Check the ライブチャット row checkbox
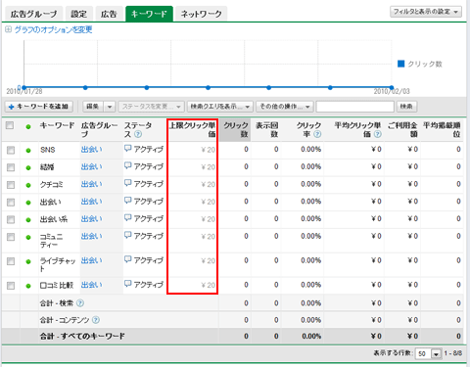The height and width of the screenshot is (367, 470). 11,261
